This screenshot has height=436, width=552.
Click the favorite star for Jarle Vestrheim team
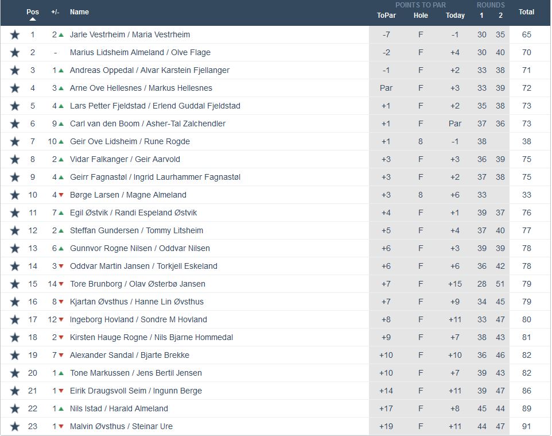point(15,34)
